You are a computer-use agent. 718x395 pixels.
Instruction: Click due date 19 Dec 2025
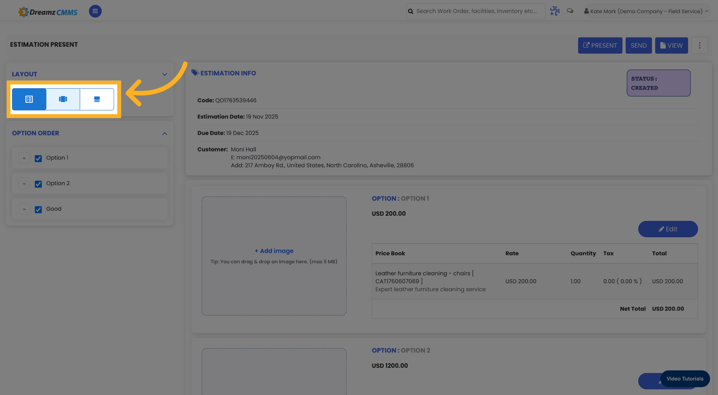coord(242,133)
